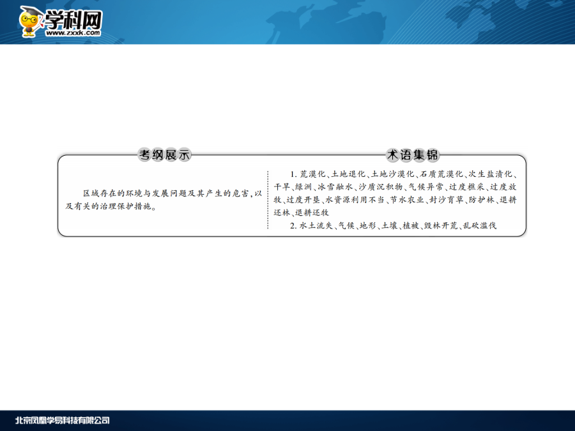Click the 术语集锦 section heading
The image size is (575, 431).
click(413, 155)
